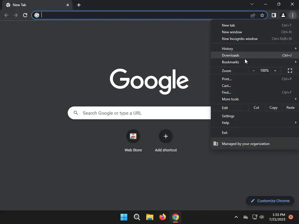Choose Cast... from the menu

pyautogui.click(x=255, y=85)
